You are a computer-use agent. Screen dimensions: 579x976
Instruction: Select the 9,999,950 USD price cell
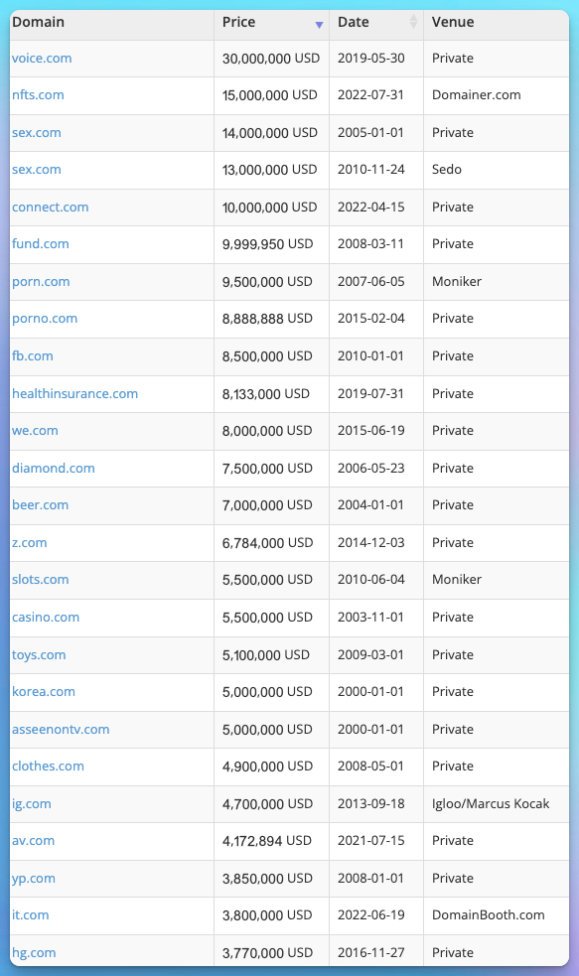[x=268, y=243]
